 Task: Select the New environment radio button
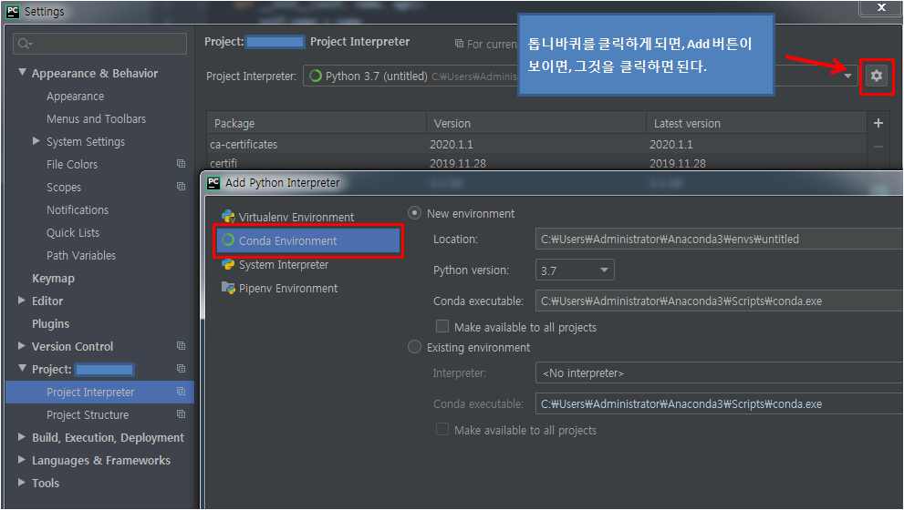pos(414,213)
